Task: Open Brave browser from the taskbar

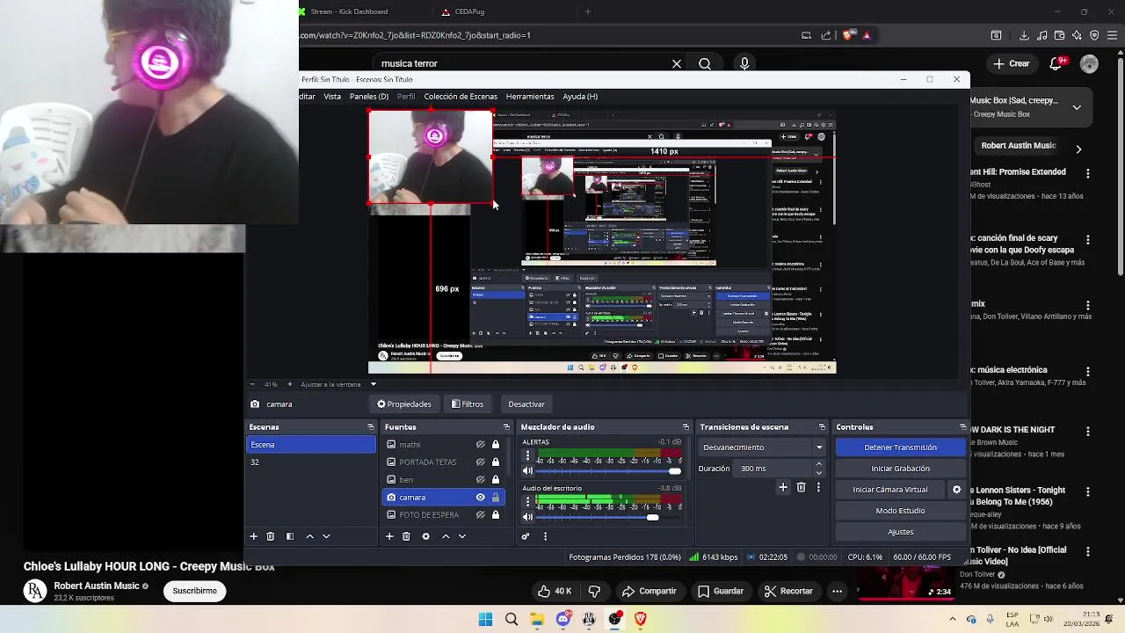Action: 641,619
